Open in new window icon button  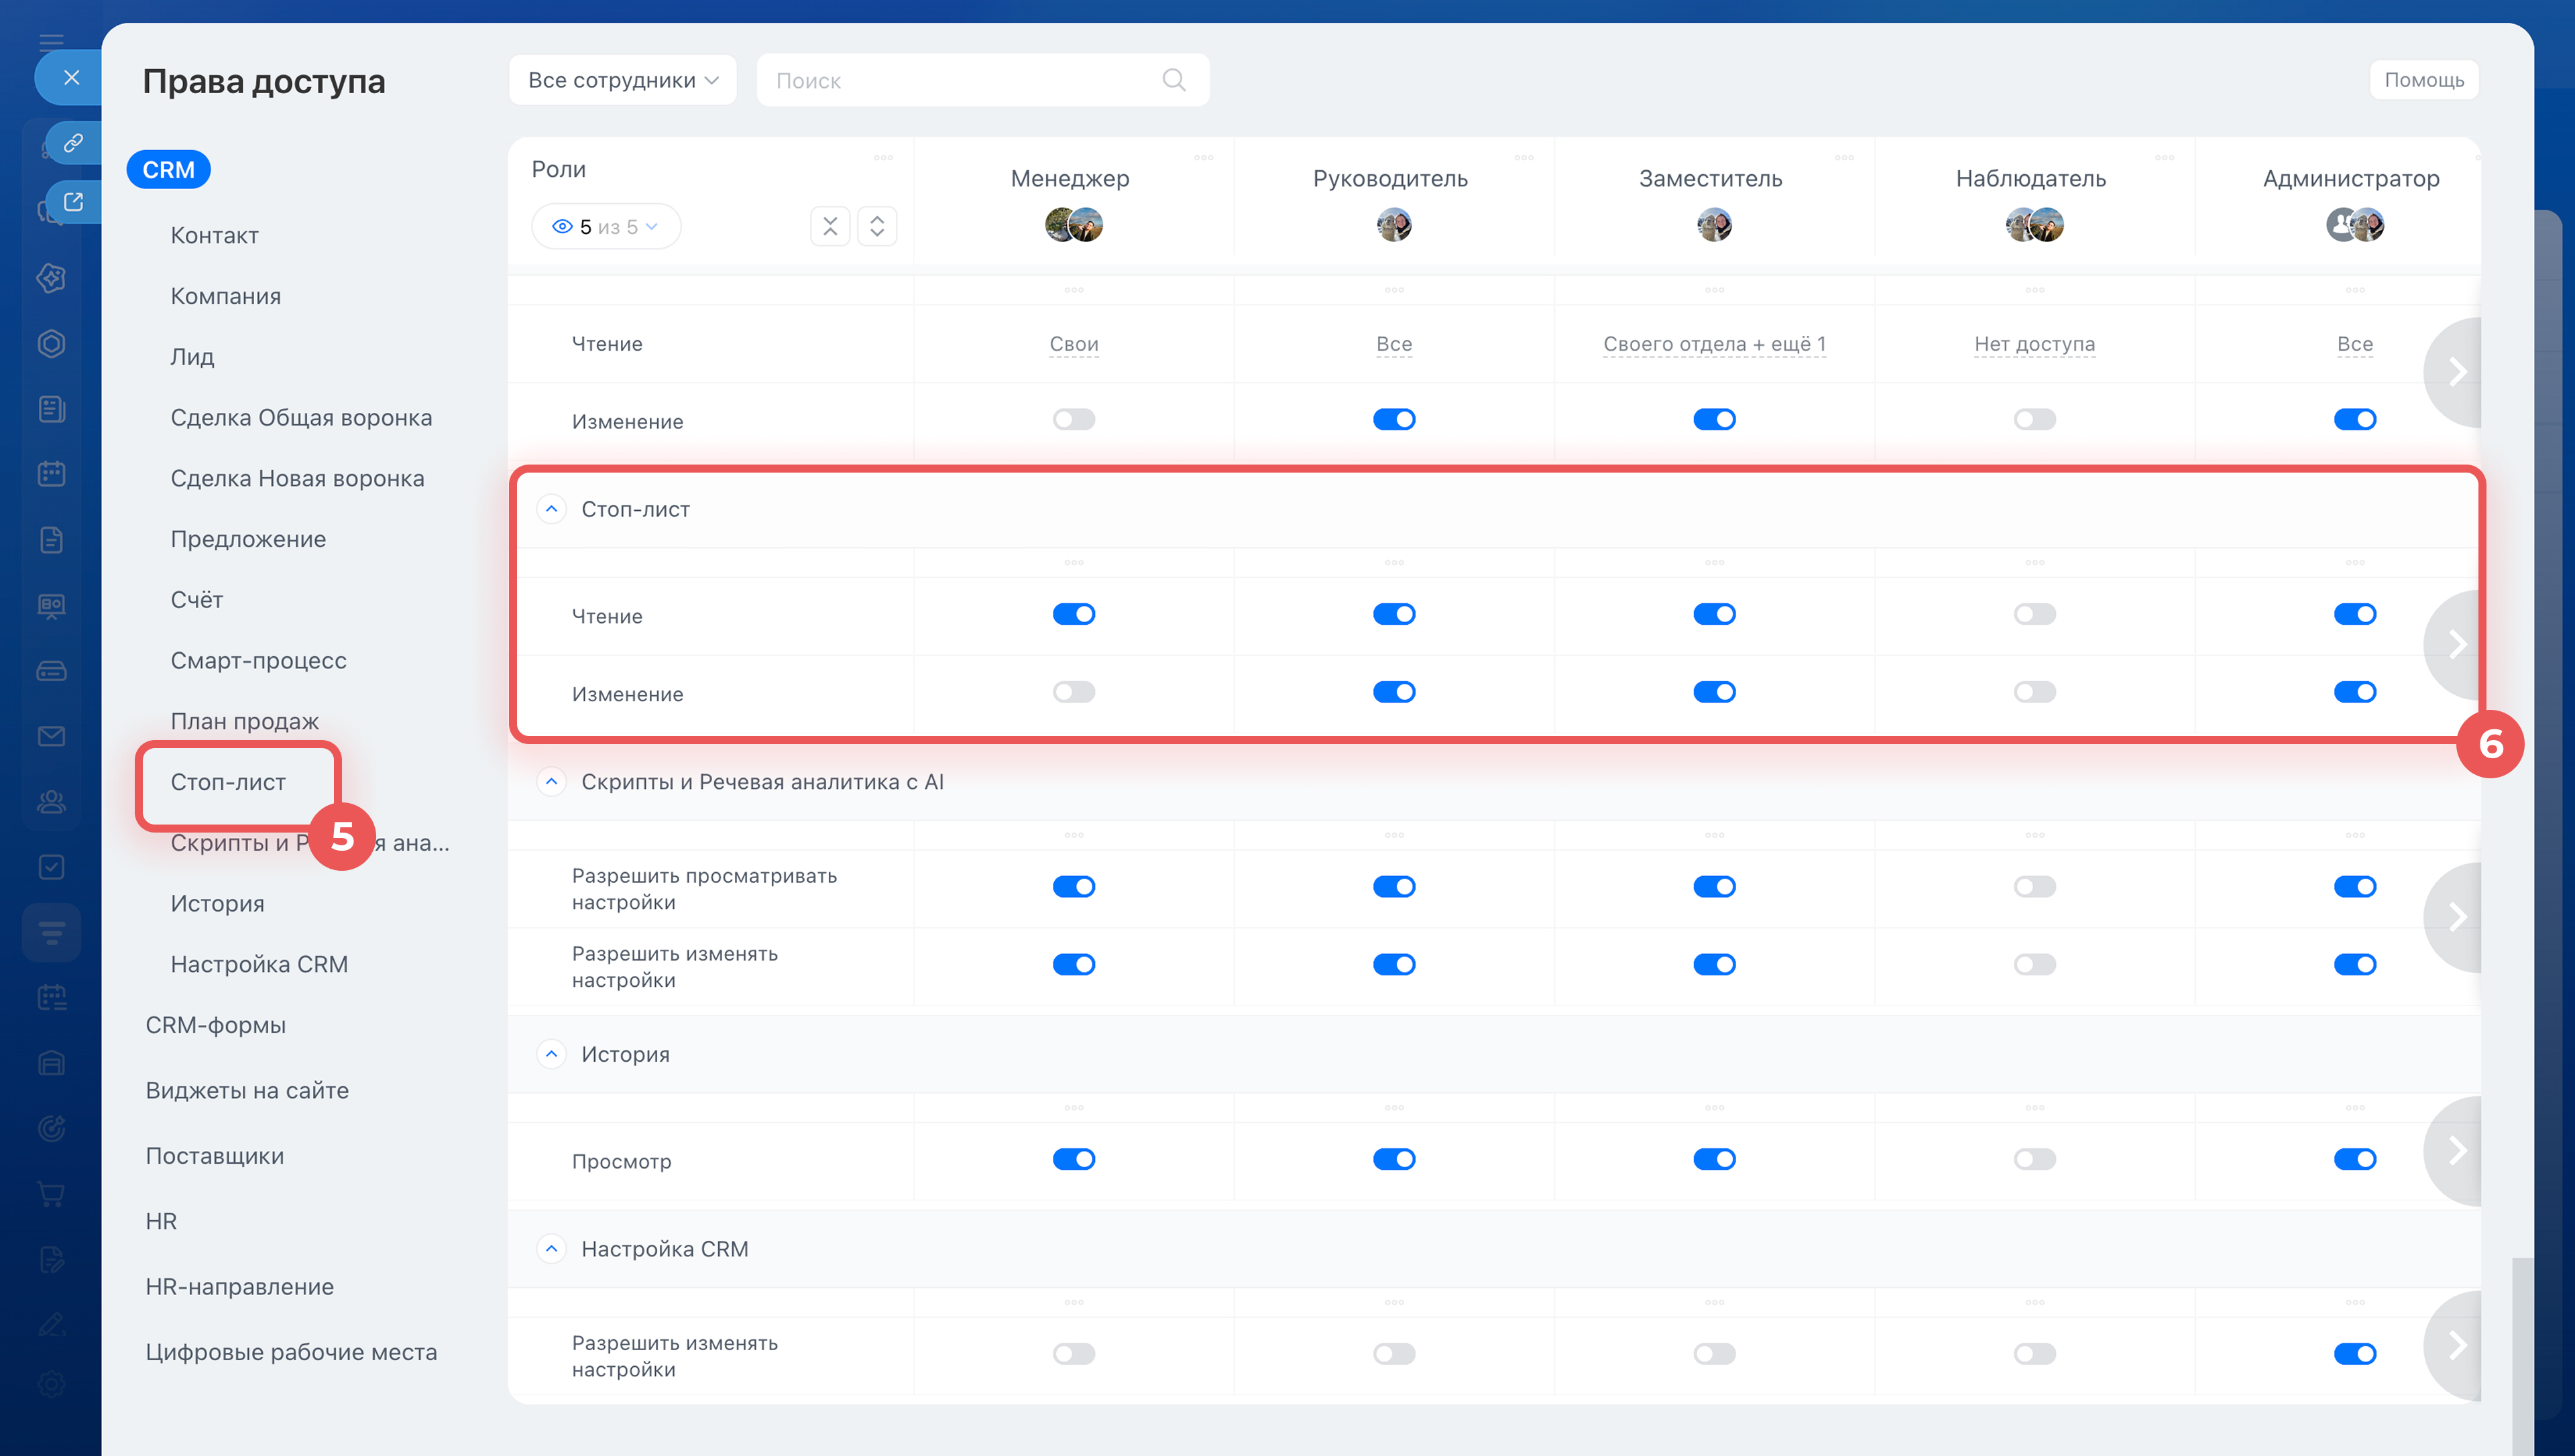[73, 202]
